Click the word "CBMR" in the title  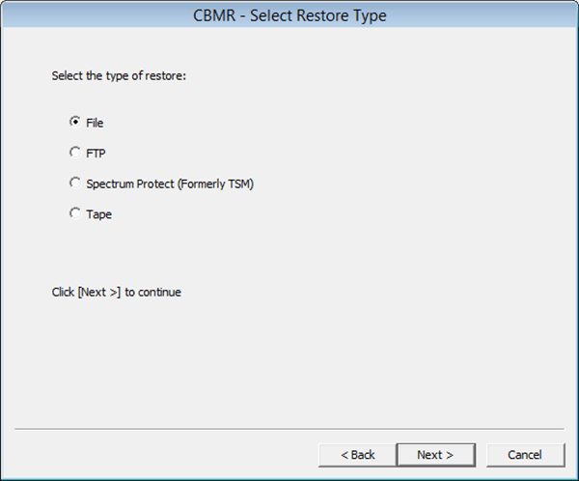[214, 15]
